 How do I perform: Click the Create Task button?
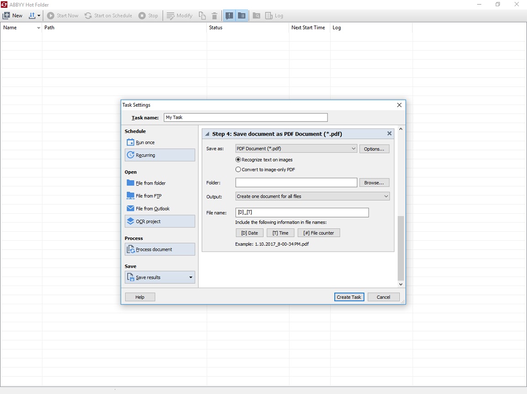[349, 297]
